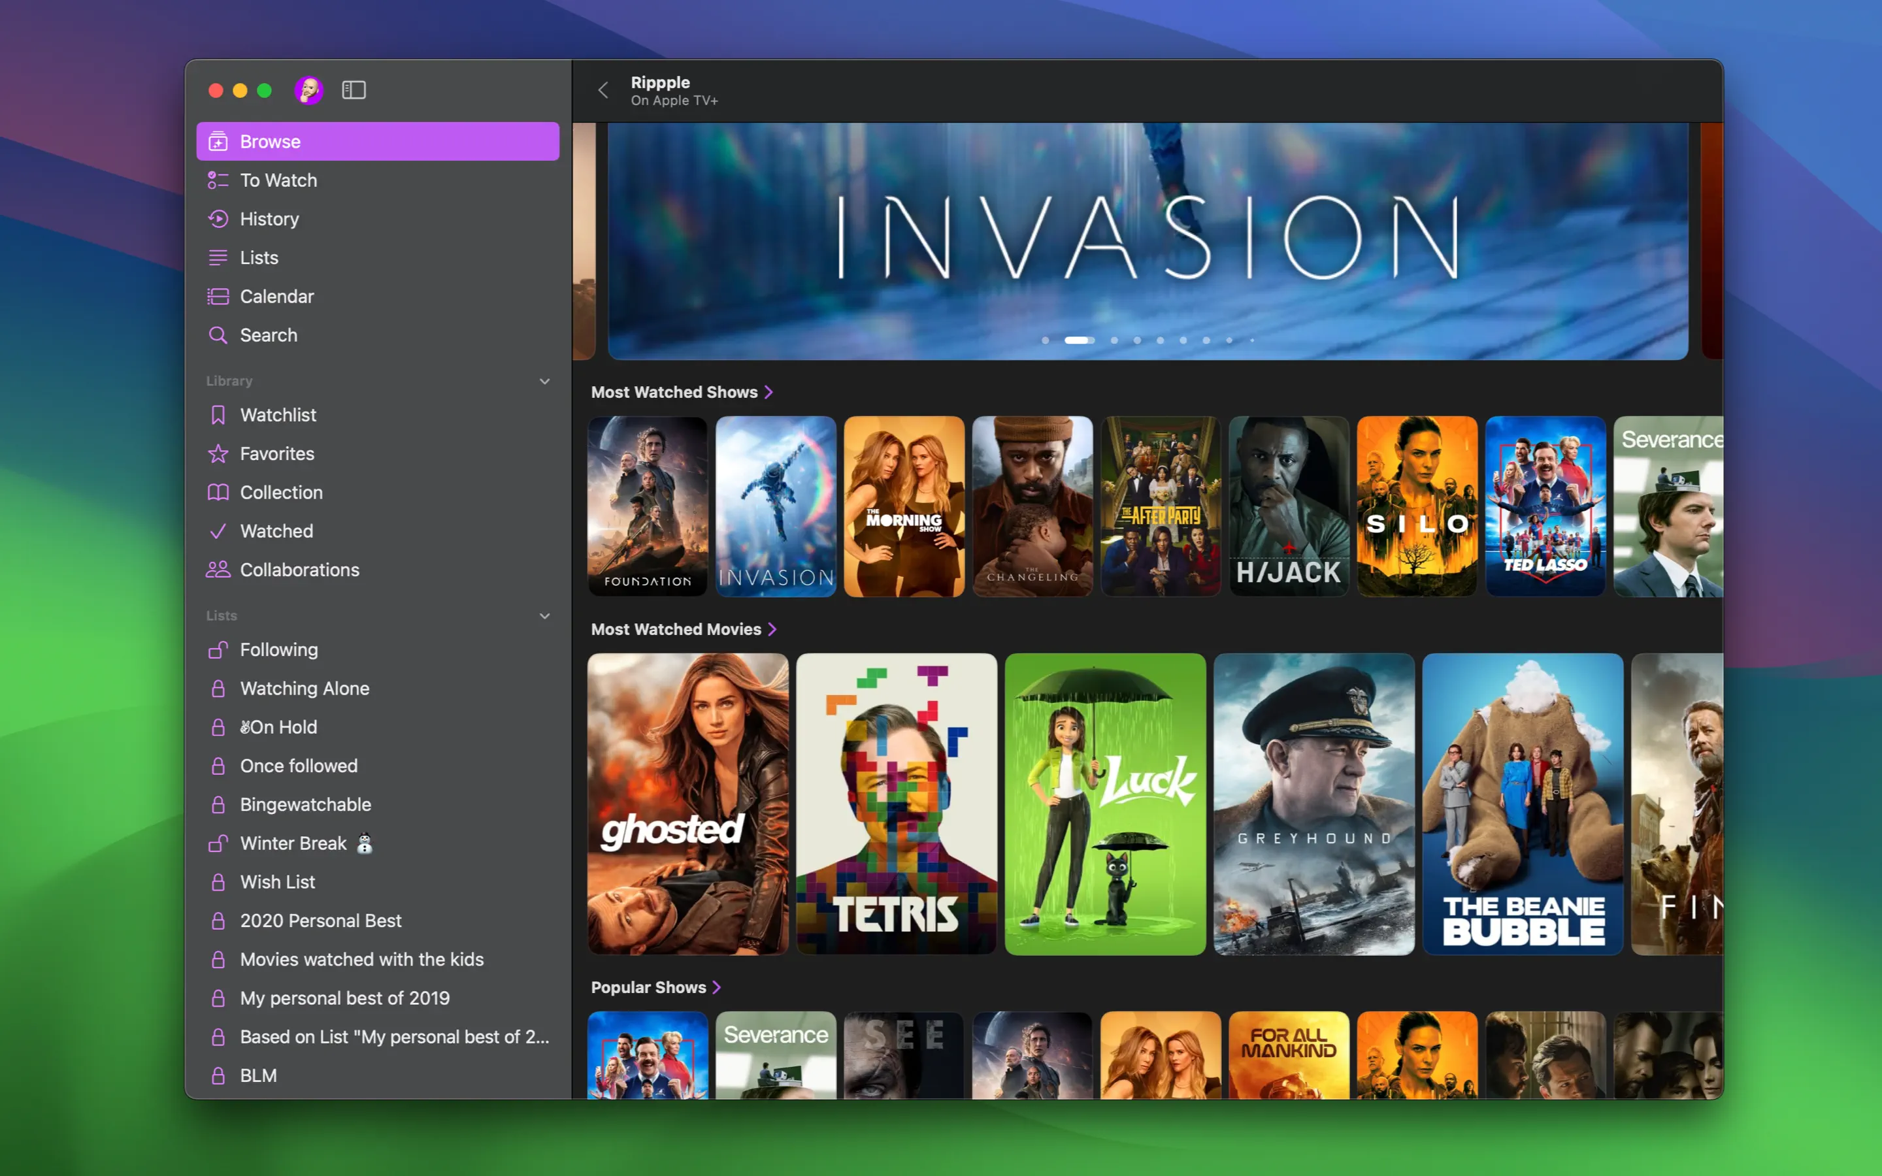Open the To Watch section
Screen dimensions: 1882x1176
[x=278, y=180]
